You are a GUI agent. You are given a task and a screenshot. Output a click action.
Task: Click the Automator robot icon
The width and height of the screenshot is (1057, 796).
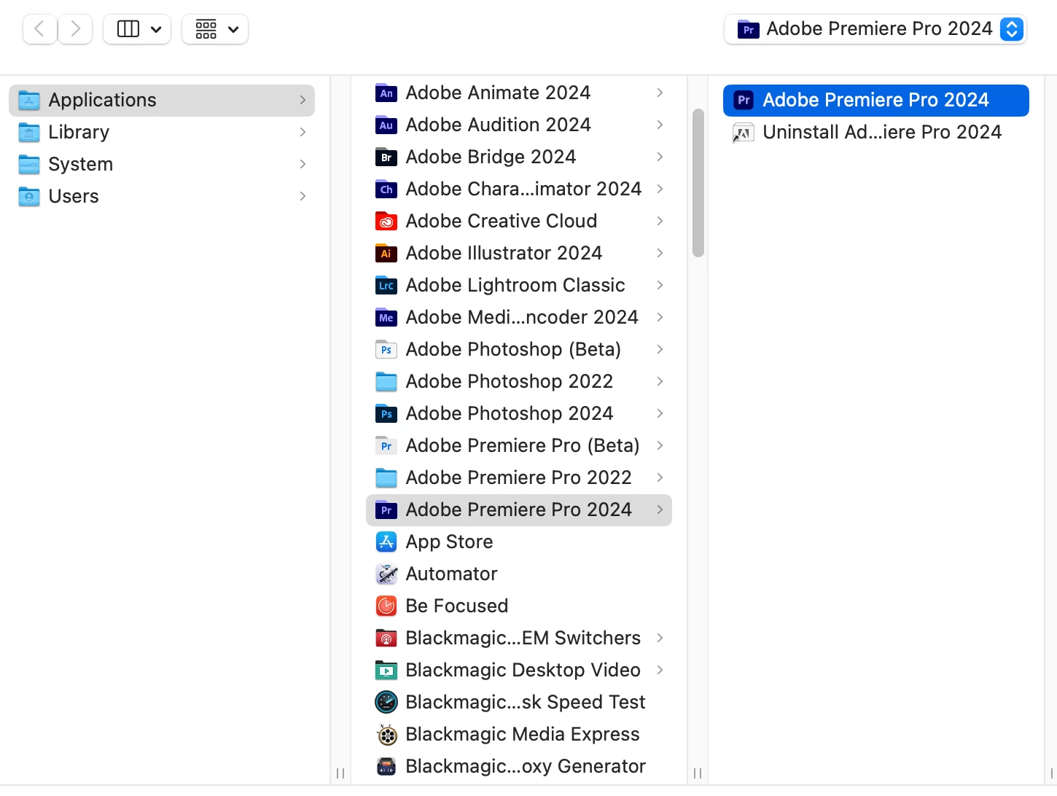point(386,574)
